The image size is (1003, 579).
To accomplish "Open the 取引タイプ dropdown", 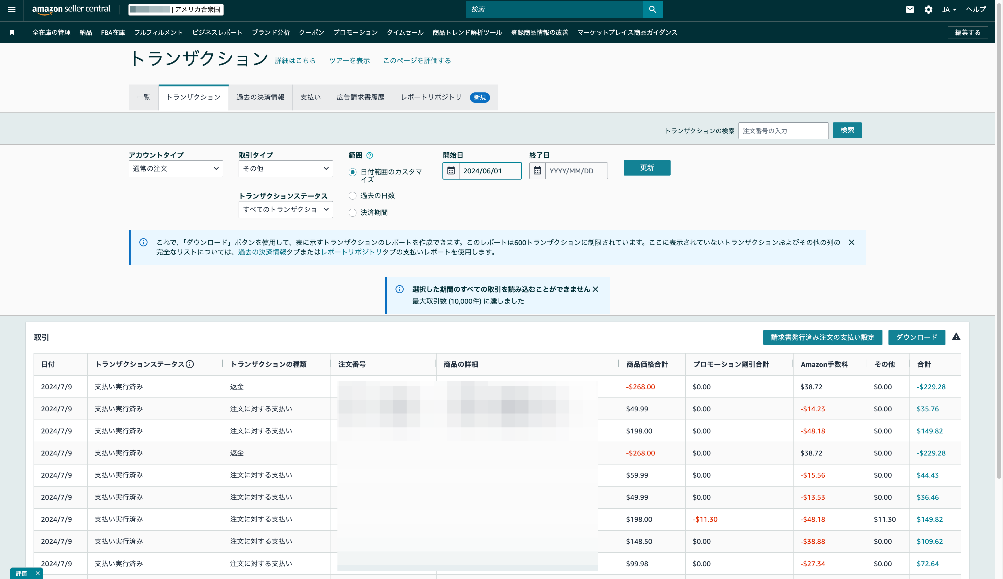I will tap(286, 169).
